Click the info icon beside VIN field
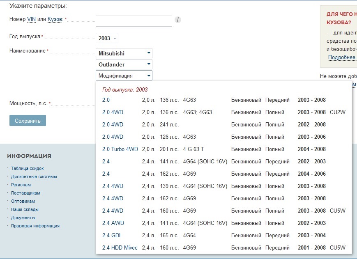 point(178,20)
